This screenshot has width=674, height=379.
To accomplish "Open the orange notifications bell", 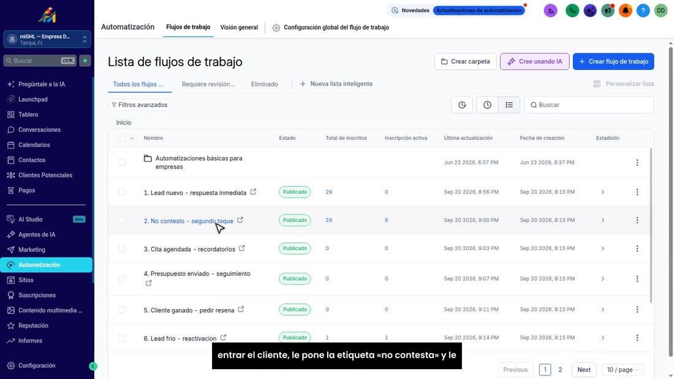I will [625, 10].
